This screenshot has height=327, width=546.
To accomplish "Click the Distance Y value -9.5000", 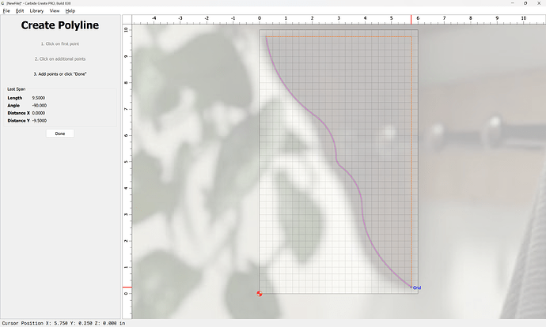I will [x=40, y=121].
